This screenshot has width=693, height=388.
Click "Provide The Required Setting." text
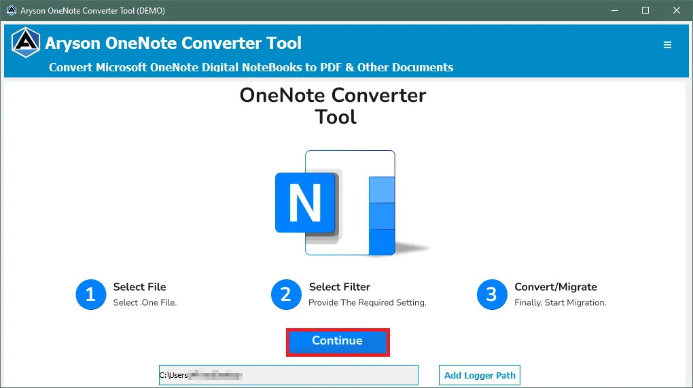point(368,302)
